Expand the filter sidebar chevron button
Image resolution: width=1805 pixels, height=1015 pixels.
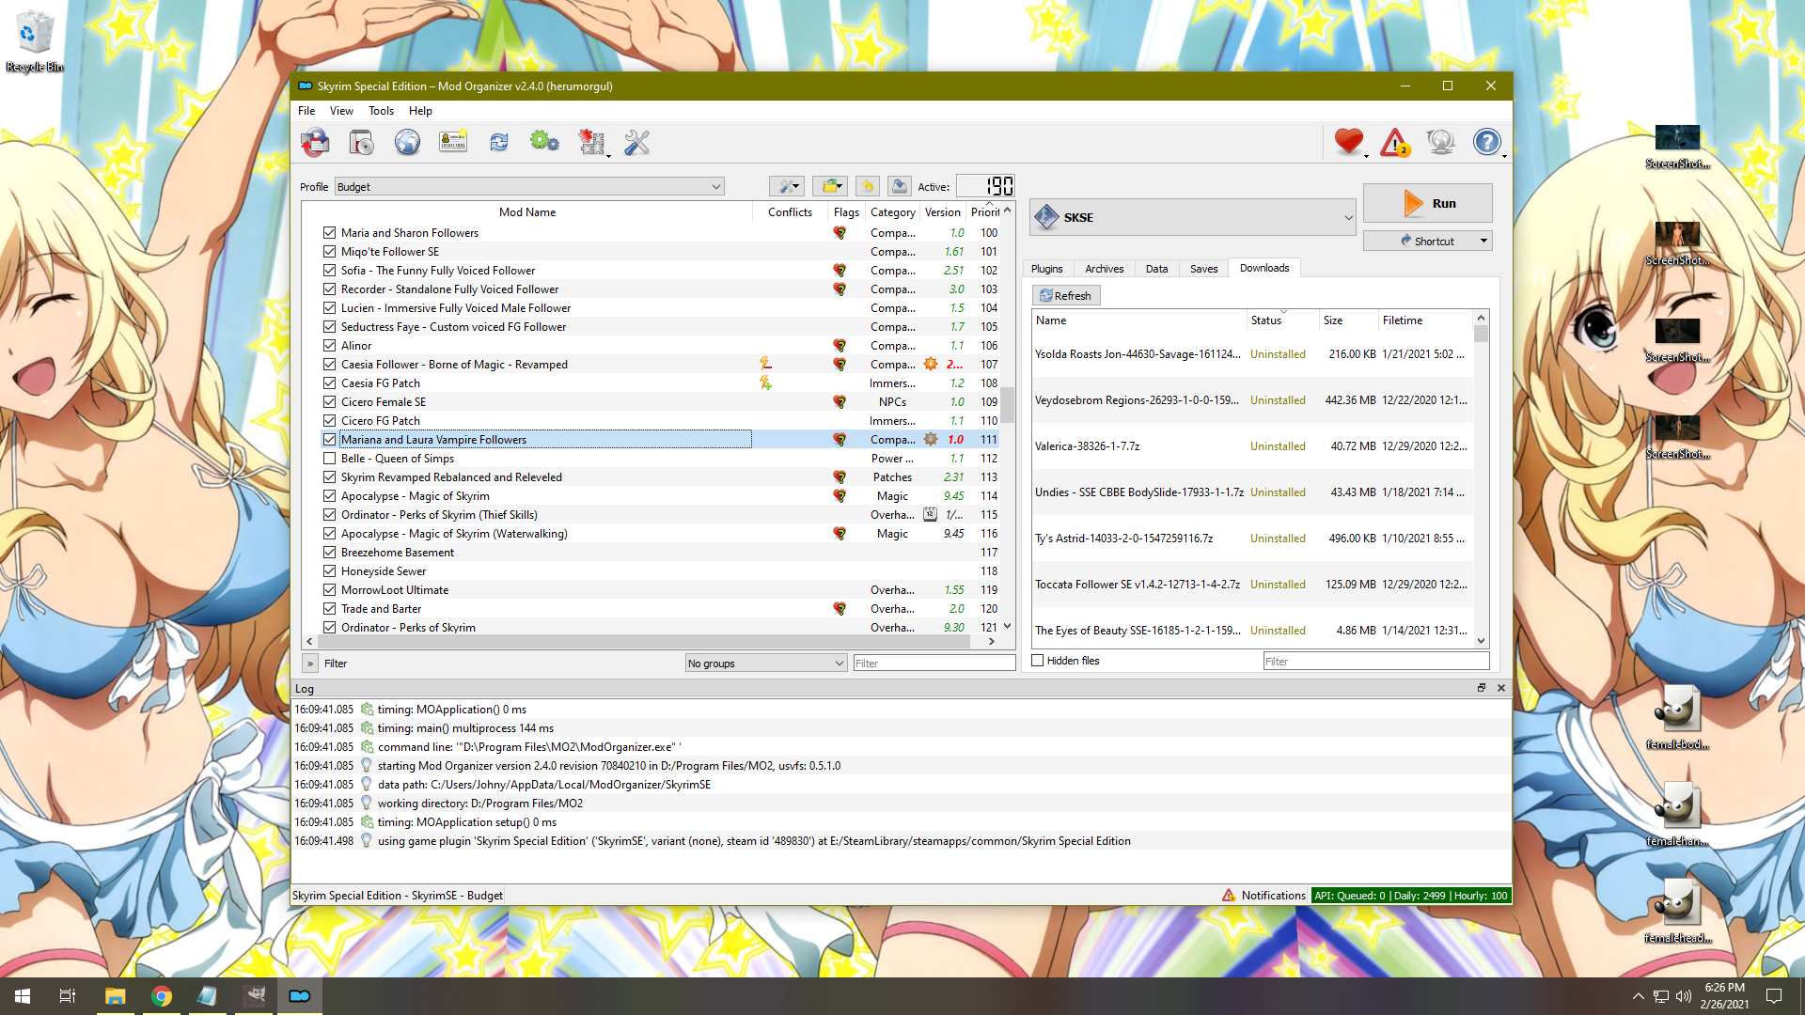coord(310,664)
